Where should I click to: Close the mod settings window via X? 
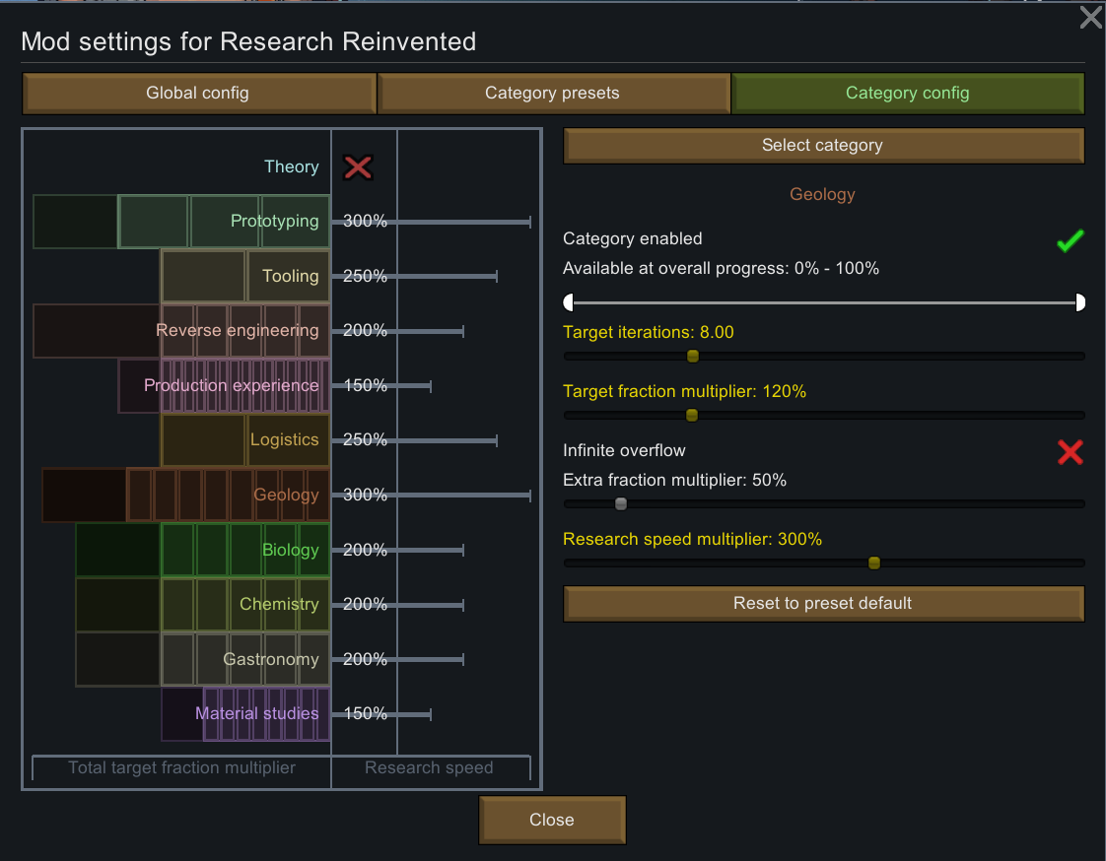pyautogui.click(x=1090, y=17)
